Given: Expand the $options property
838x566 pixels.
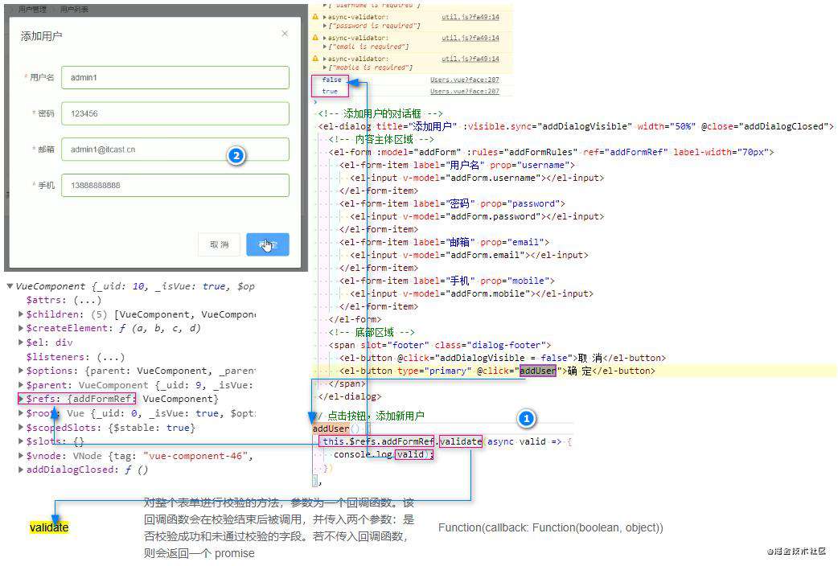Looking at the screenshot, I should [x=21, y=371].
